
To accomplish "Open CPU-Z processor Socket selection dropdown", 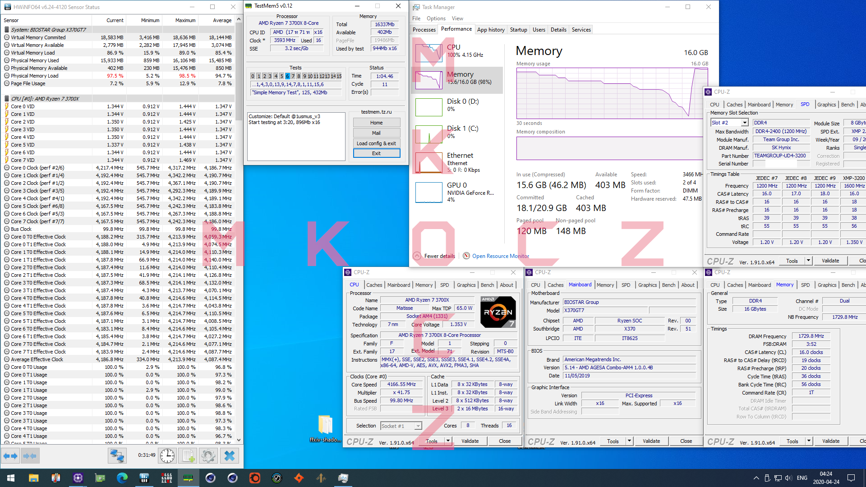I will (x=418, y=426).
